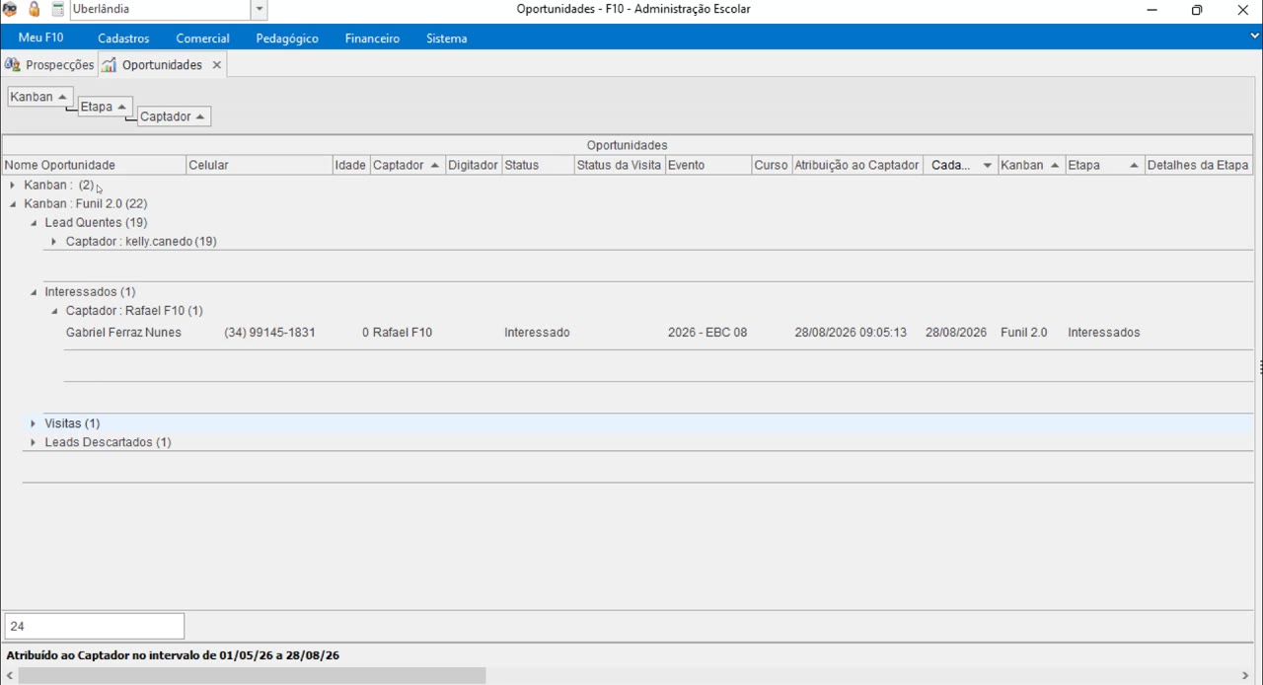Click the Interessados etapa cell

(1104, 333)
